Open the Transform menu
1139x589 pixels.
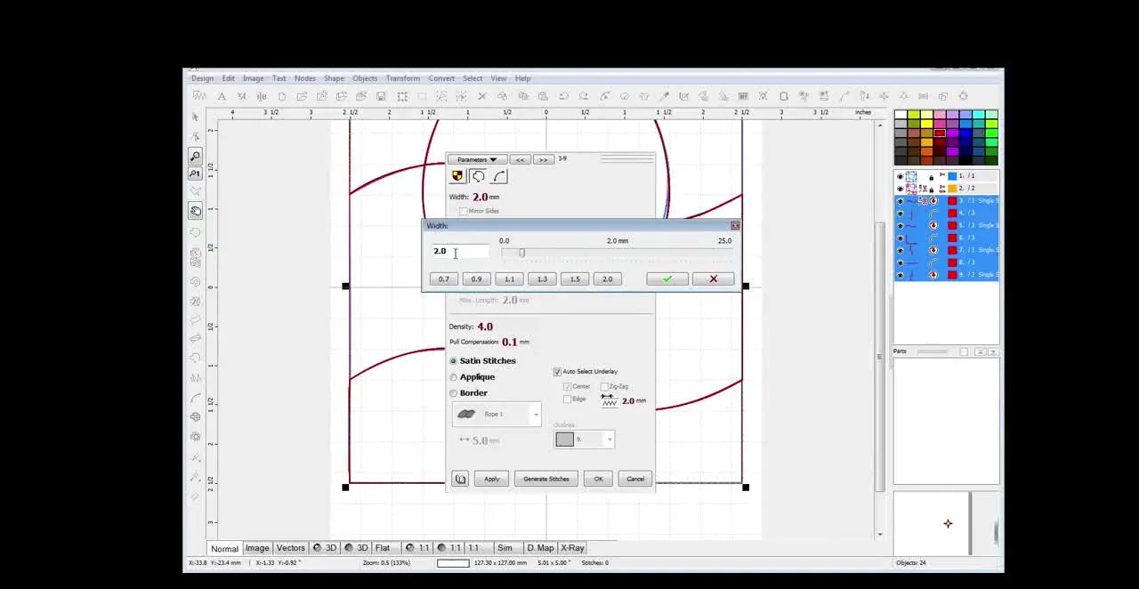click(x=402, y=78)
